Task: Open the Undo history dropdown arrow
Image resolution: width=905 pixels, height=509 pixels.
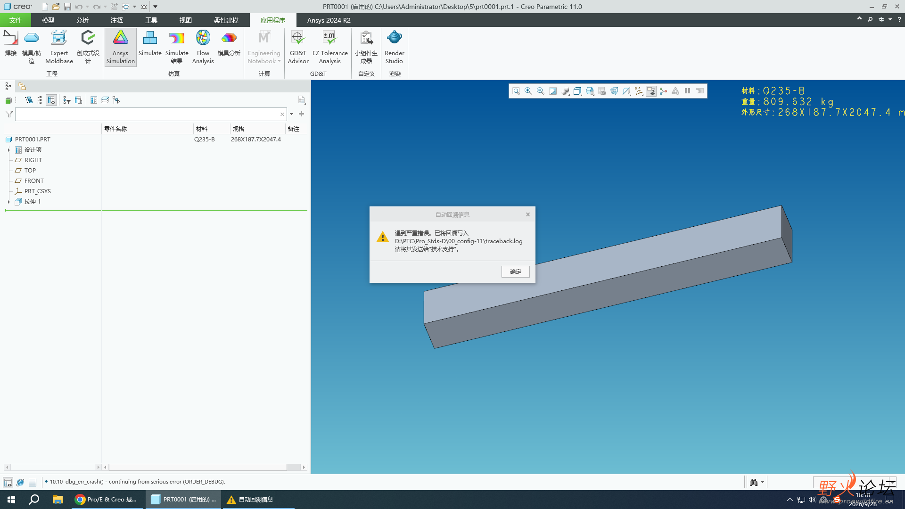Action: coord(88,7)
